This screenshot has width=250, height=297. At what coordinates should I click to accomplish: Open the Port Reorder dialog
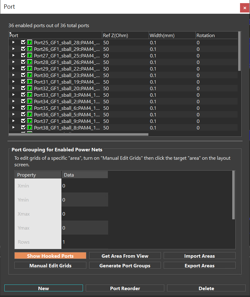point(125,288)
